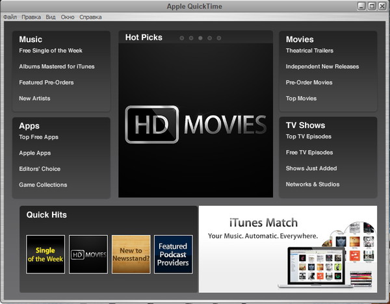Go to Theatrical Trailers
The image size is (390, 304).
[309, 51]
